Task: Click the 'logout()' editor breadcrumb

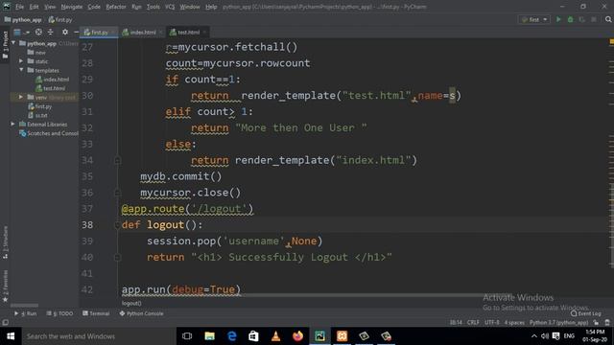Action: pyautogui.click(x=131, y=303)
